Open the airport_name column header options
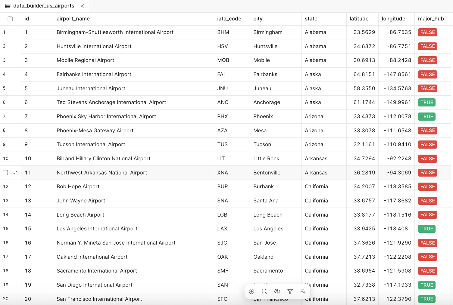The width and height of the screenshot is (453, 305). pyautogui.click(x=73, y=19)
